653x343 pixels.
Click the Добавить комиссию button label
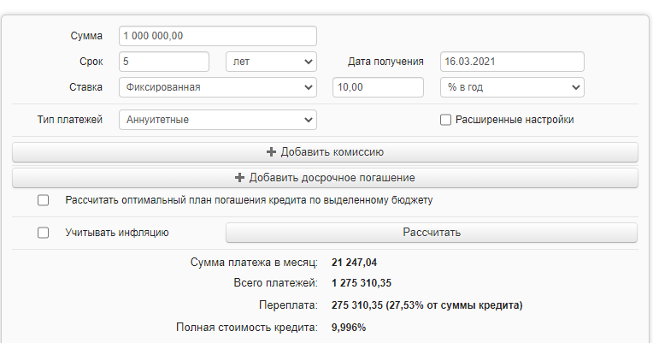[332, 152]
